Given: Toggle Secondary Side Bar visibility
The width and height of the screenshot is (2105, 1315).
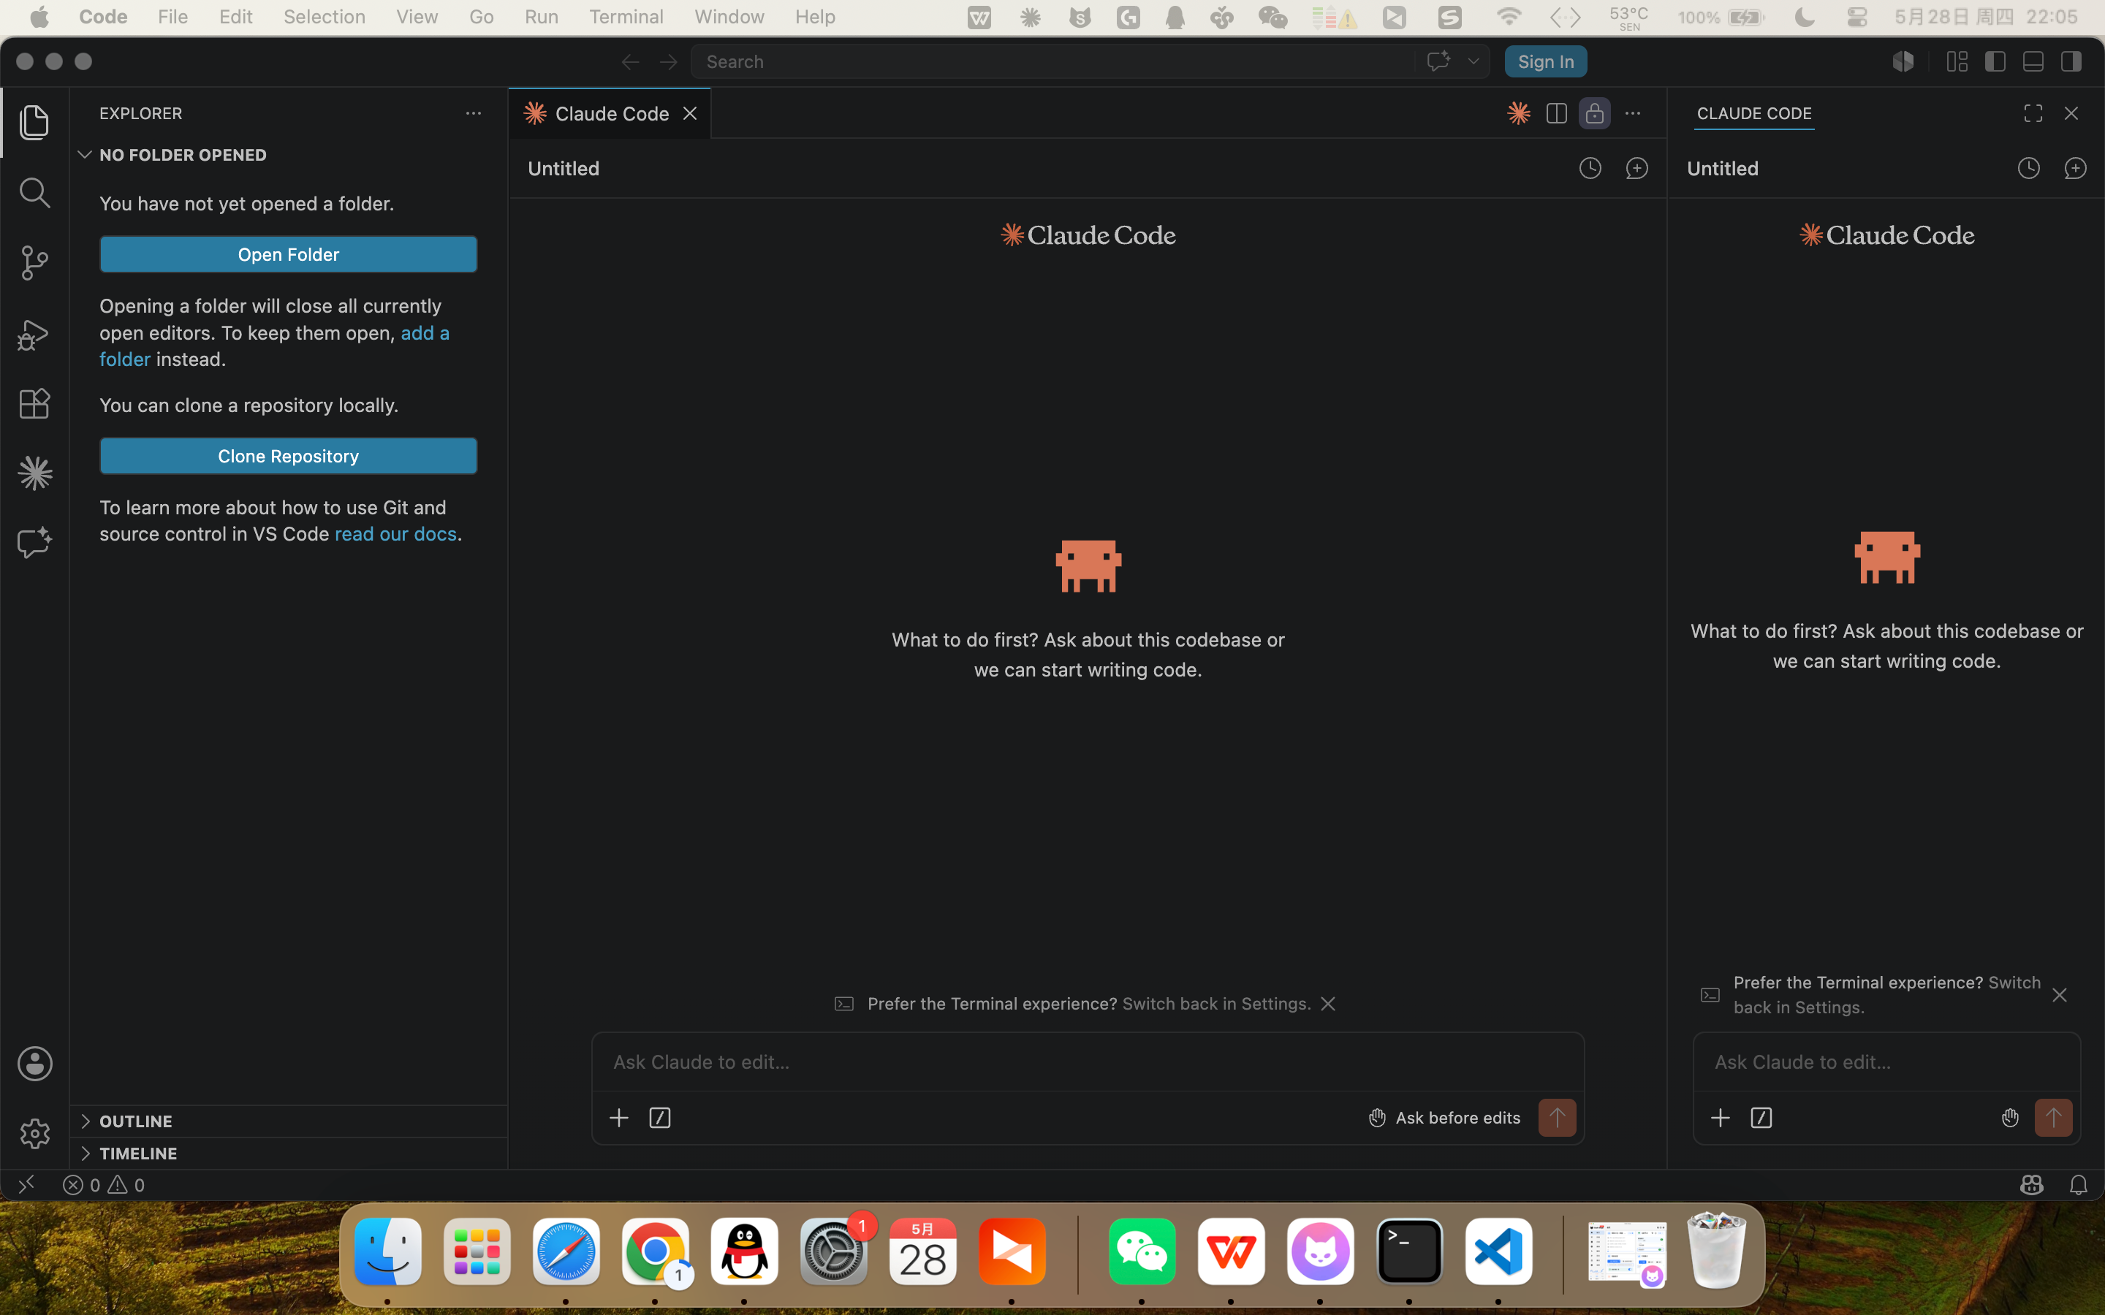Looking at the screenshot, I should (2071, 62).
